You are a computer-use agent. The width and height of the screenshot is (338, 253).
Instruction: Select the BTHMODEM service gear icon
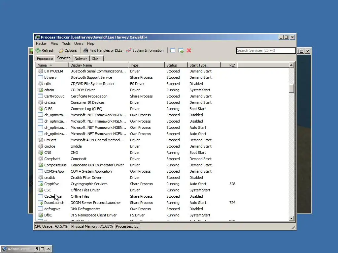click(41, 71)
